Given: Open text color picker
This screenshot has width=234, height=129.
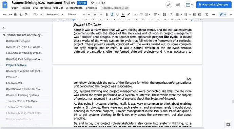Looking at the screenshot, I should pos(123,15).
